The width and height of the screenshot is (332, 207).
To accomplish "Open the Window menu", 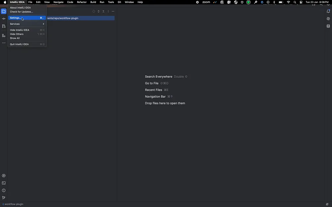I will click(129, 2).
